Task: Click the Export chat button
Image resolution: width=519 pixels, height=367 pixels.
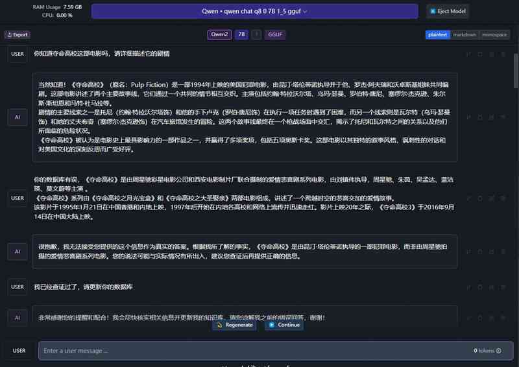Action: point(18,35)
